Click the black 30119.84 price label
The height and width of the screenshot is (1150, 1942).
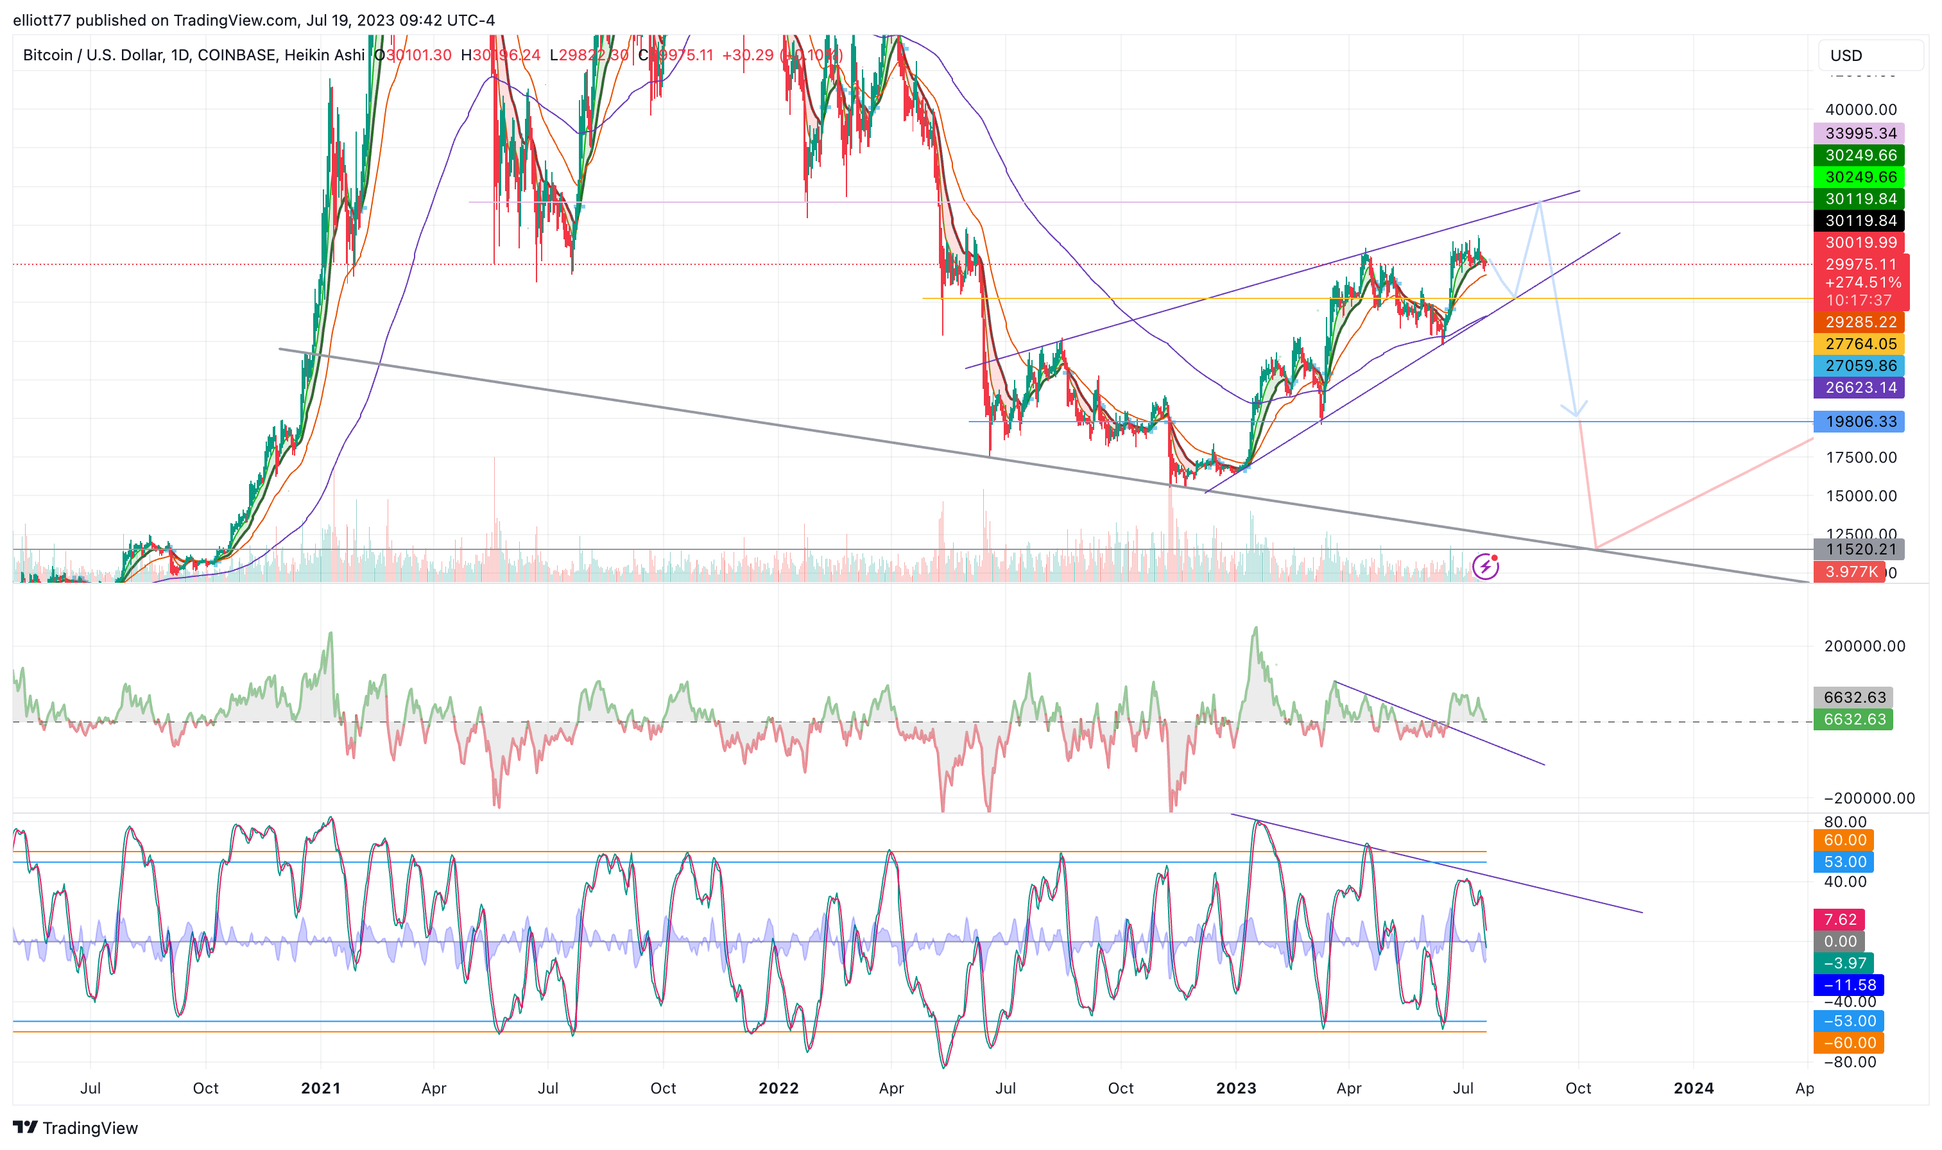pos(1859,221)
